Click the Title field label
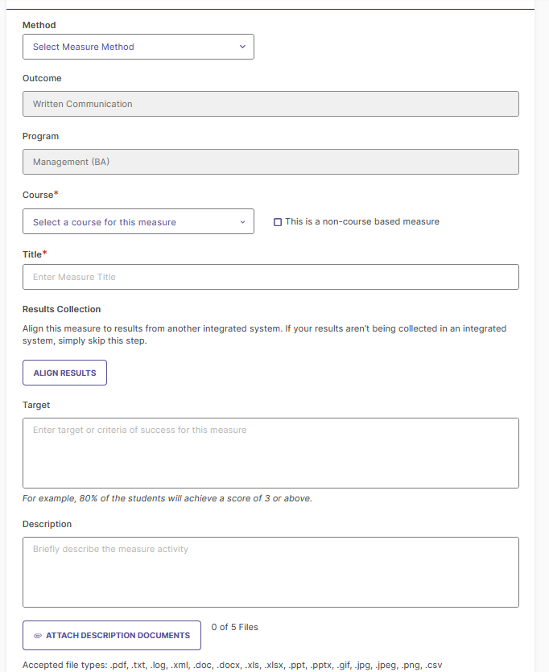 pyautogui.click(x=32, y=254)
